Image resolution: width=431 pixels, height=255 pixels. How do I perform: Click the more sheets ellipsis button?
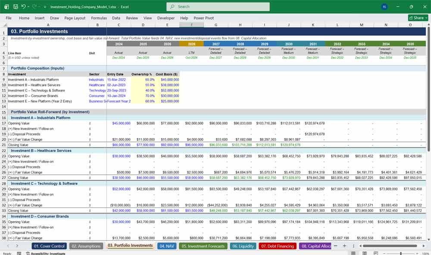pos(336,246)
